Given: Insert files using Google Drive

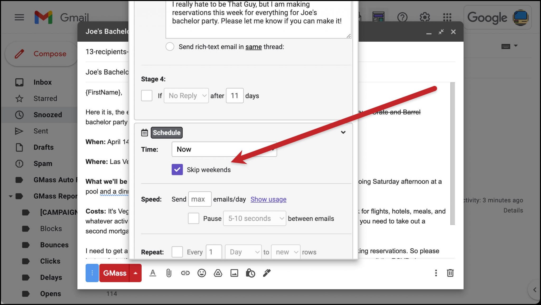Looking at the screenshot, I should 218,273.
